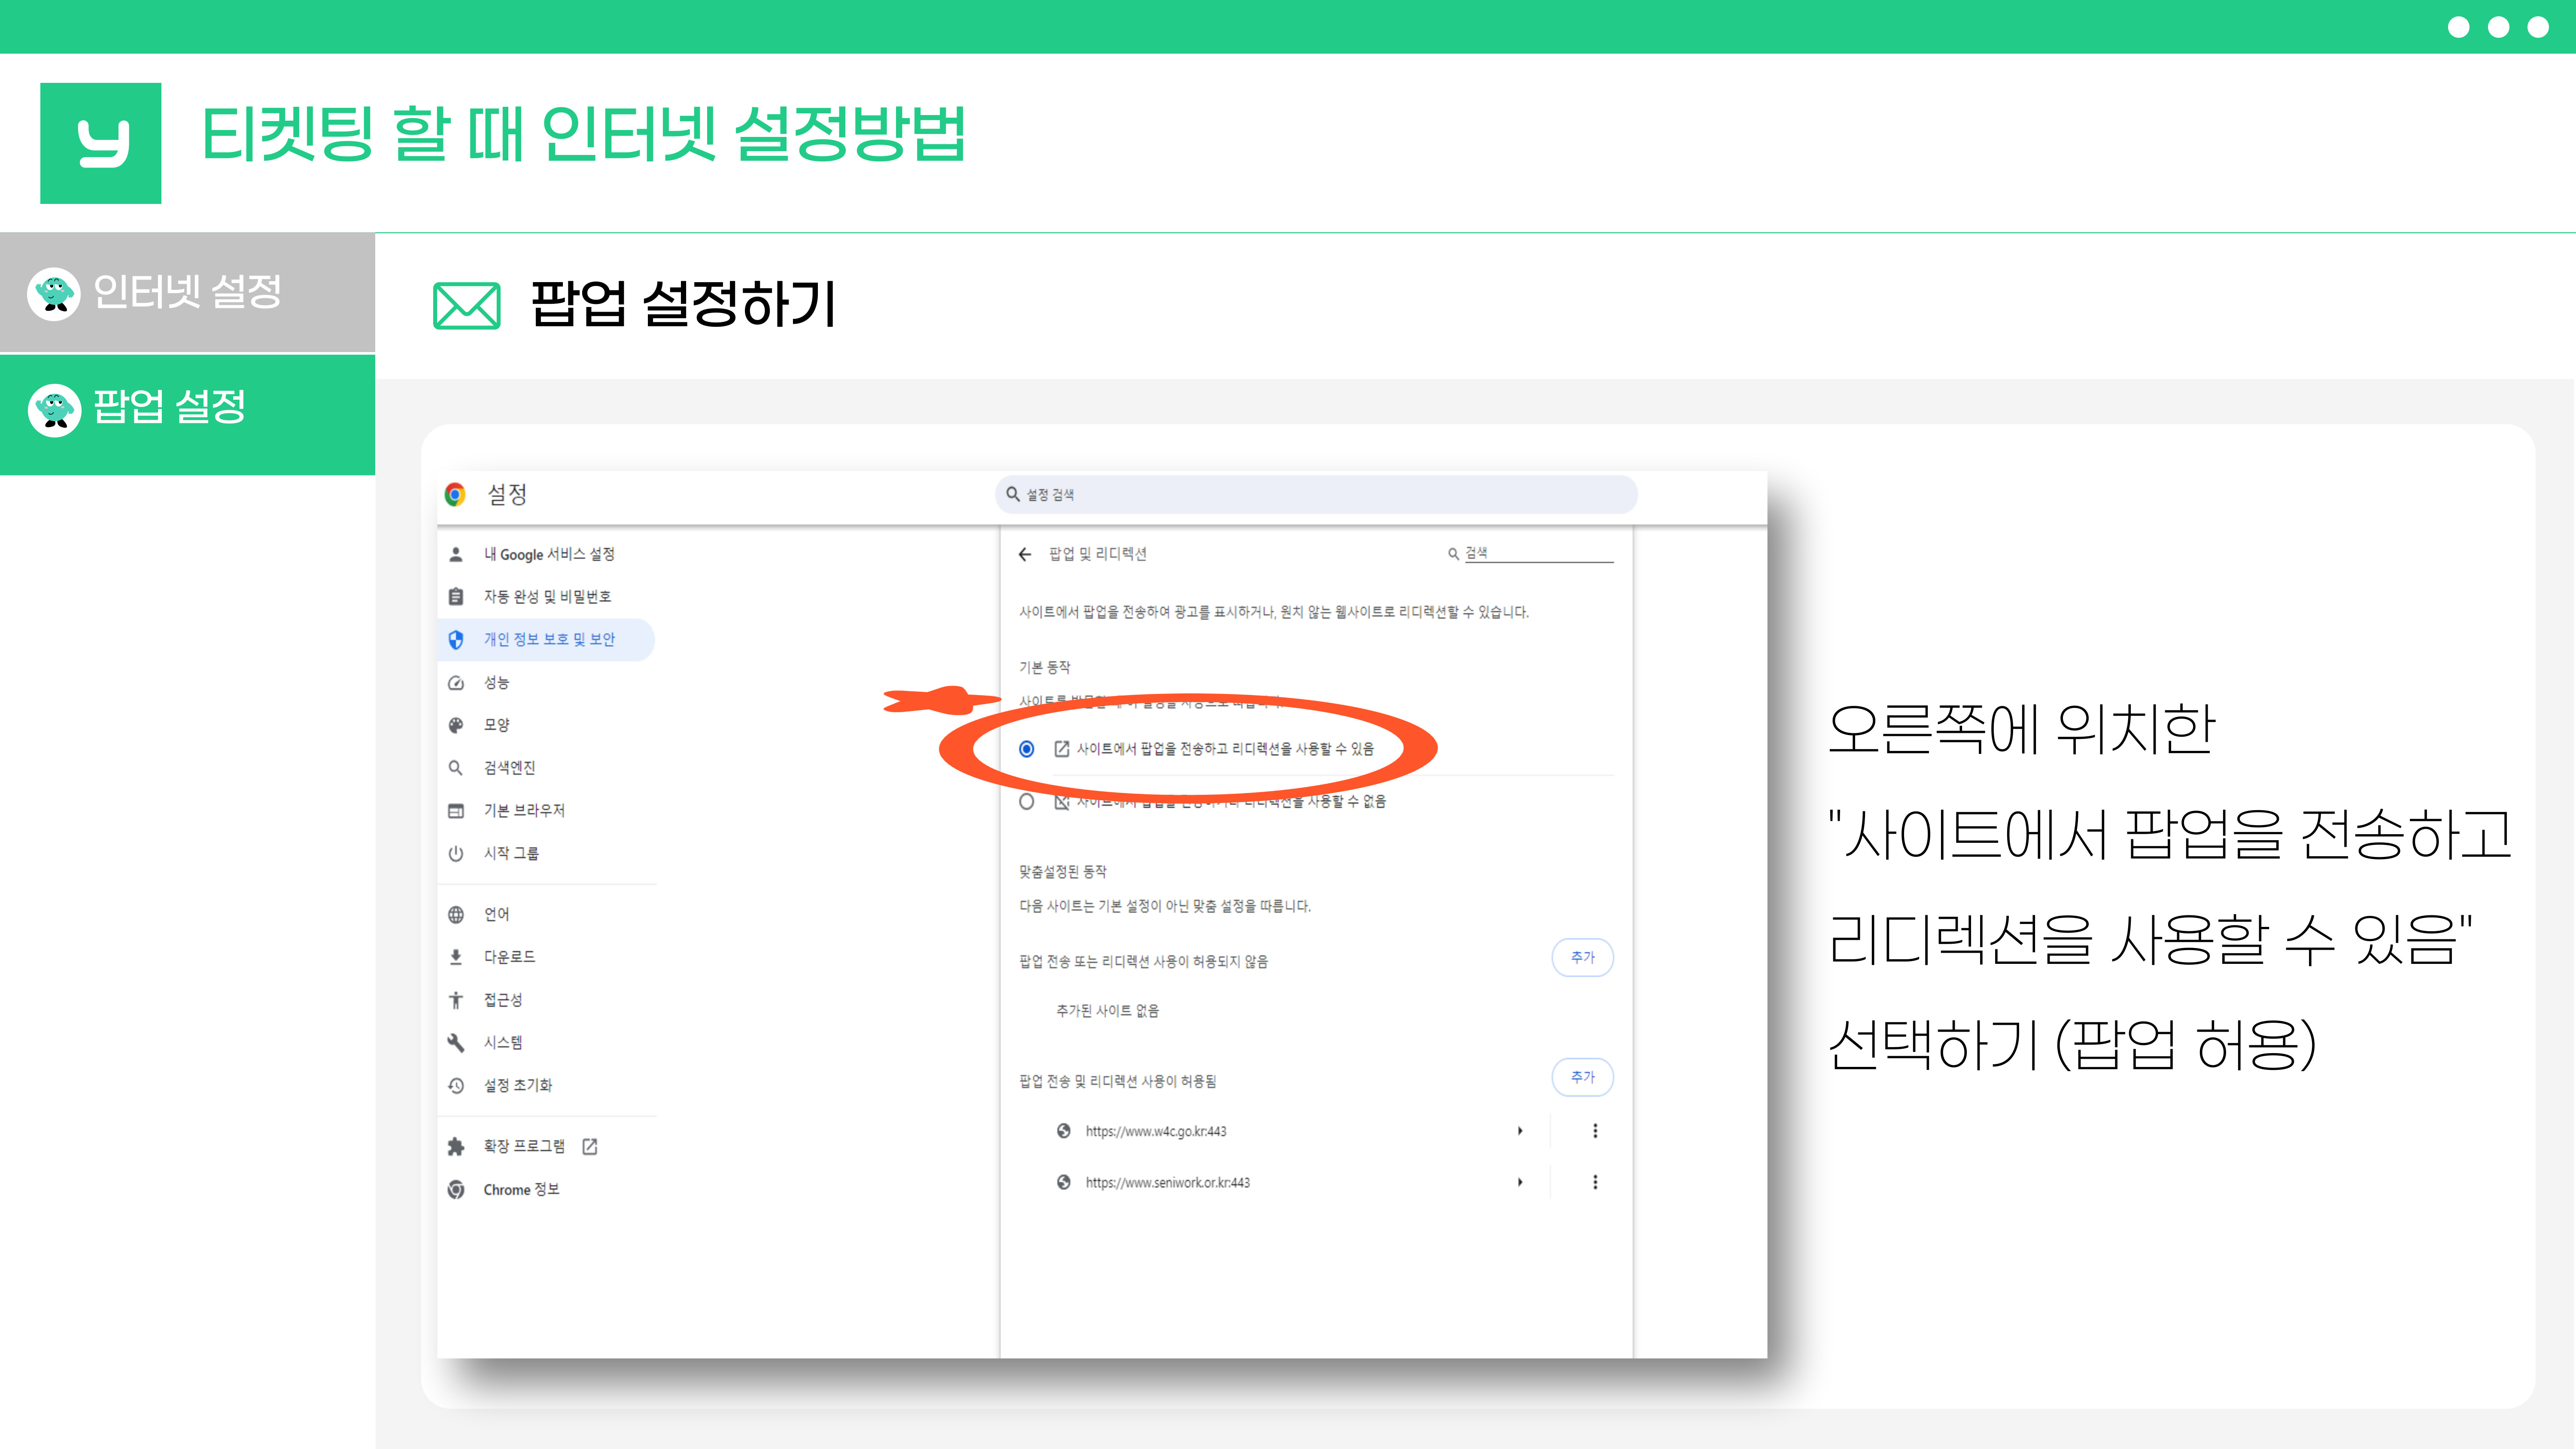Click popup icon beside allow-popups option text
Viewport: 2576px width, 1449px height.
click(x=1062, y=749)
